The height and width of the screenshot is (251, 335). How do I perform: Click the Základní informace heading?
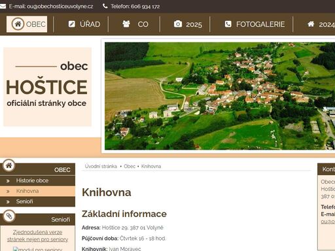(x=124, y=214)
